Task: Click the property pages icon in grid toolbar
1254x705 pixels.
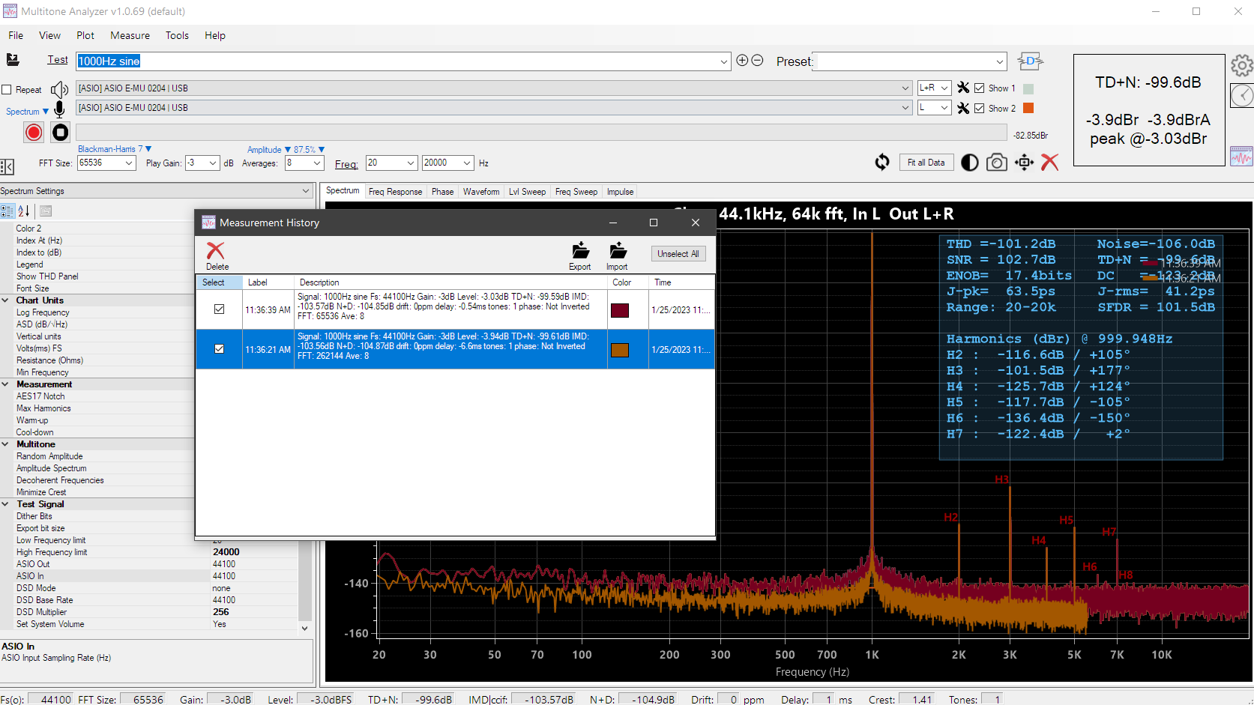Action: point(46,211)
